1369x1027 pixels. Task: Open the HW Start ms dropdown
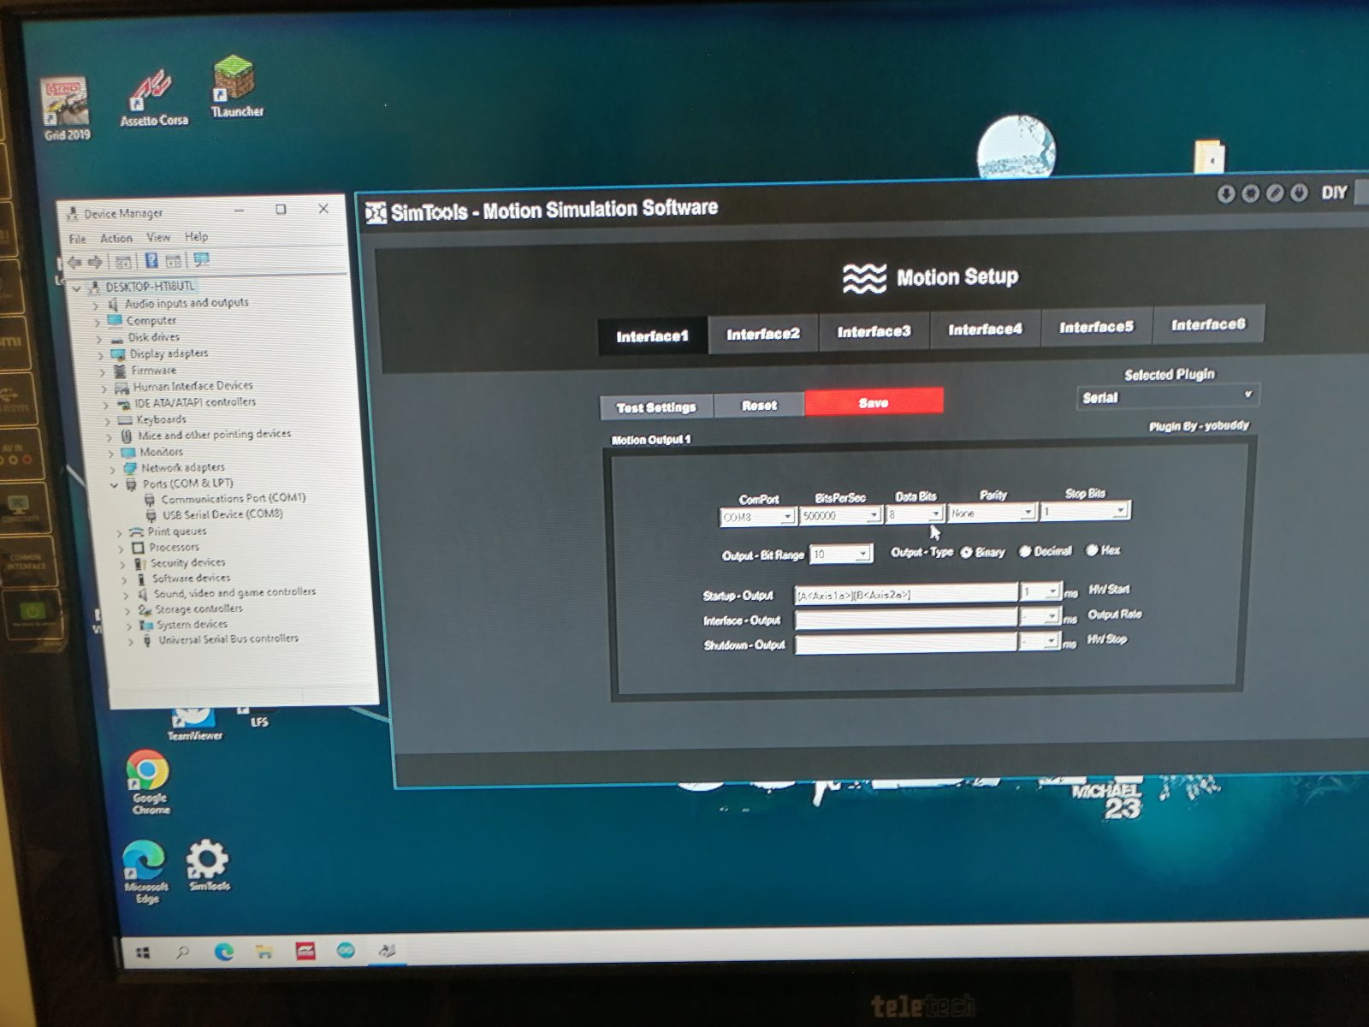(1040, 591)
